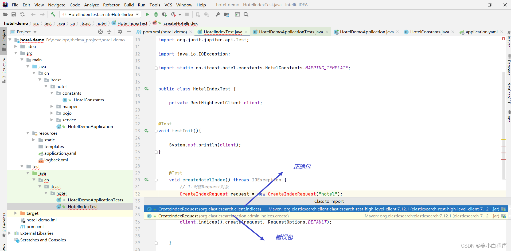Navigate back with the left arrow icon
This screenshot has height=251, width=511.
click(33, 14)
